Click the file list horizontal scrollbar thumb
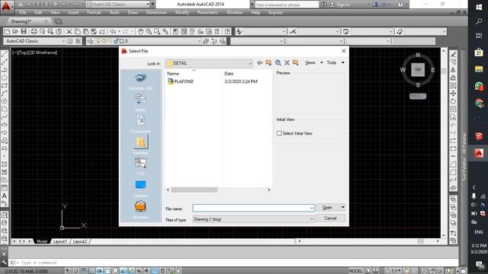Screen dimensions: 488x274 194,190
